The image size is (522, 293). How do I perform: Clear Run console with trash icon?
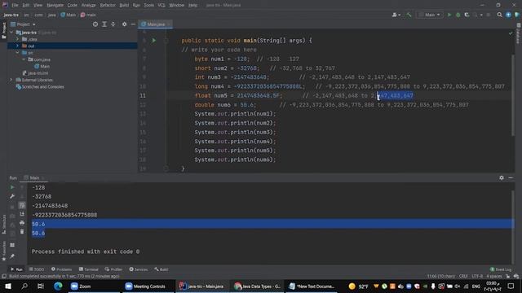point(22,232)
